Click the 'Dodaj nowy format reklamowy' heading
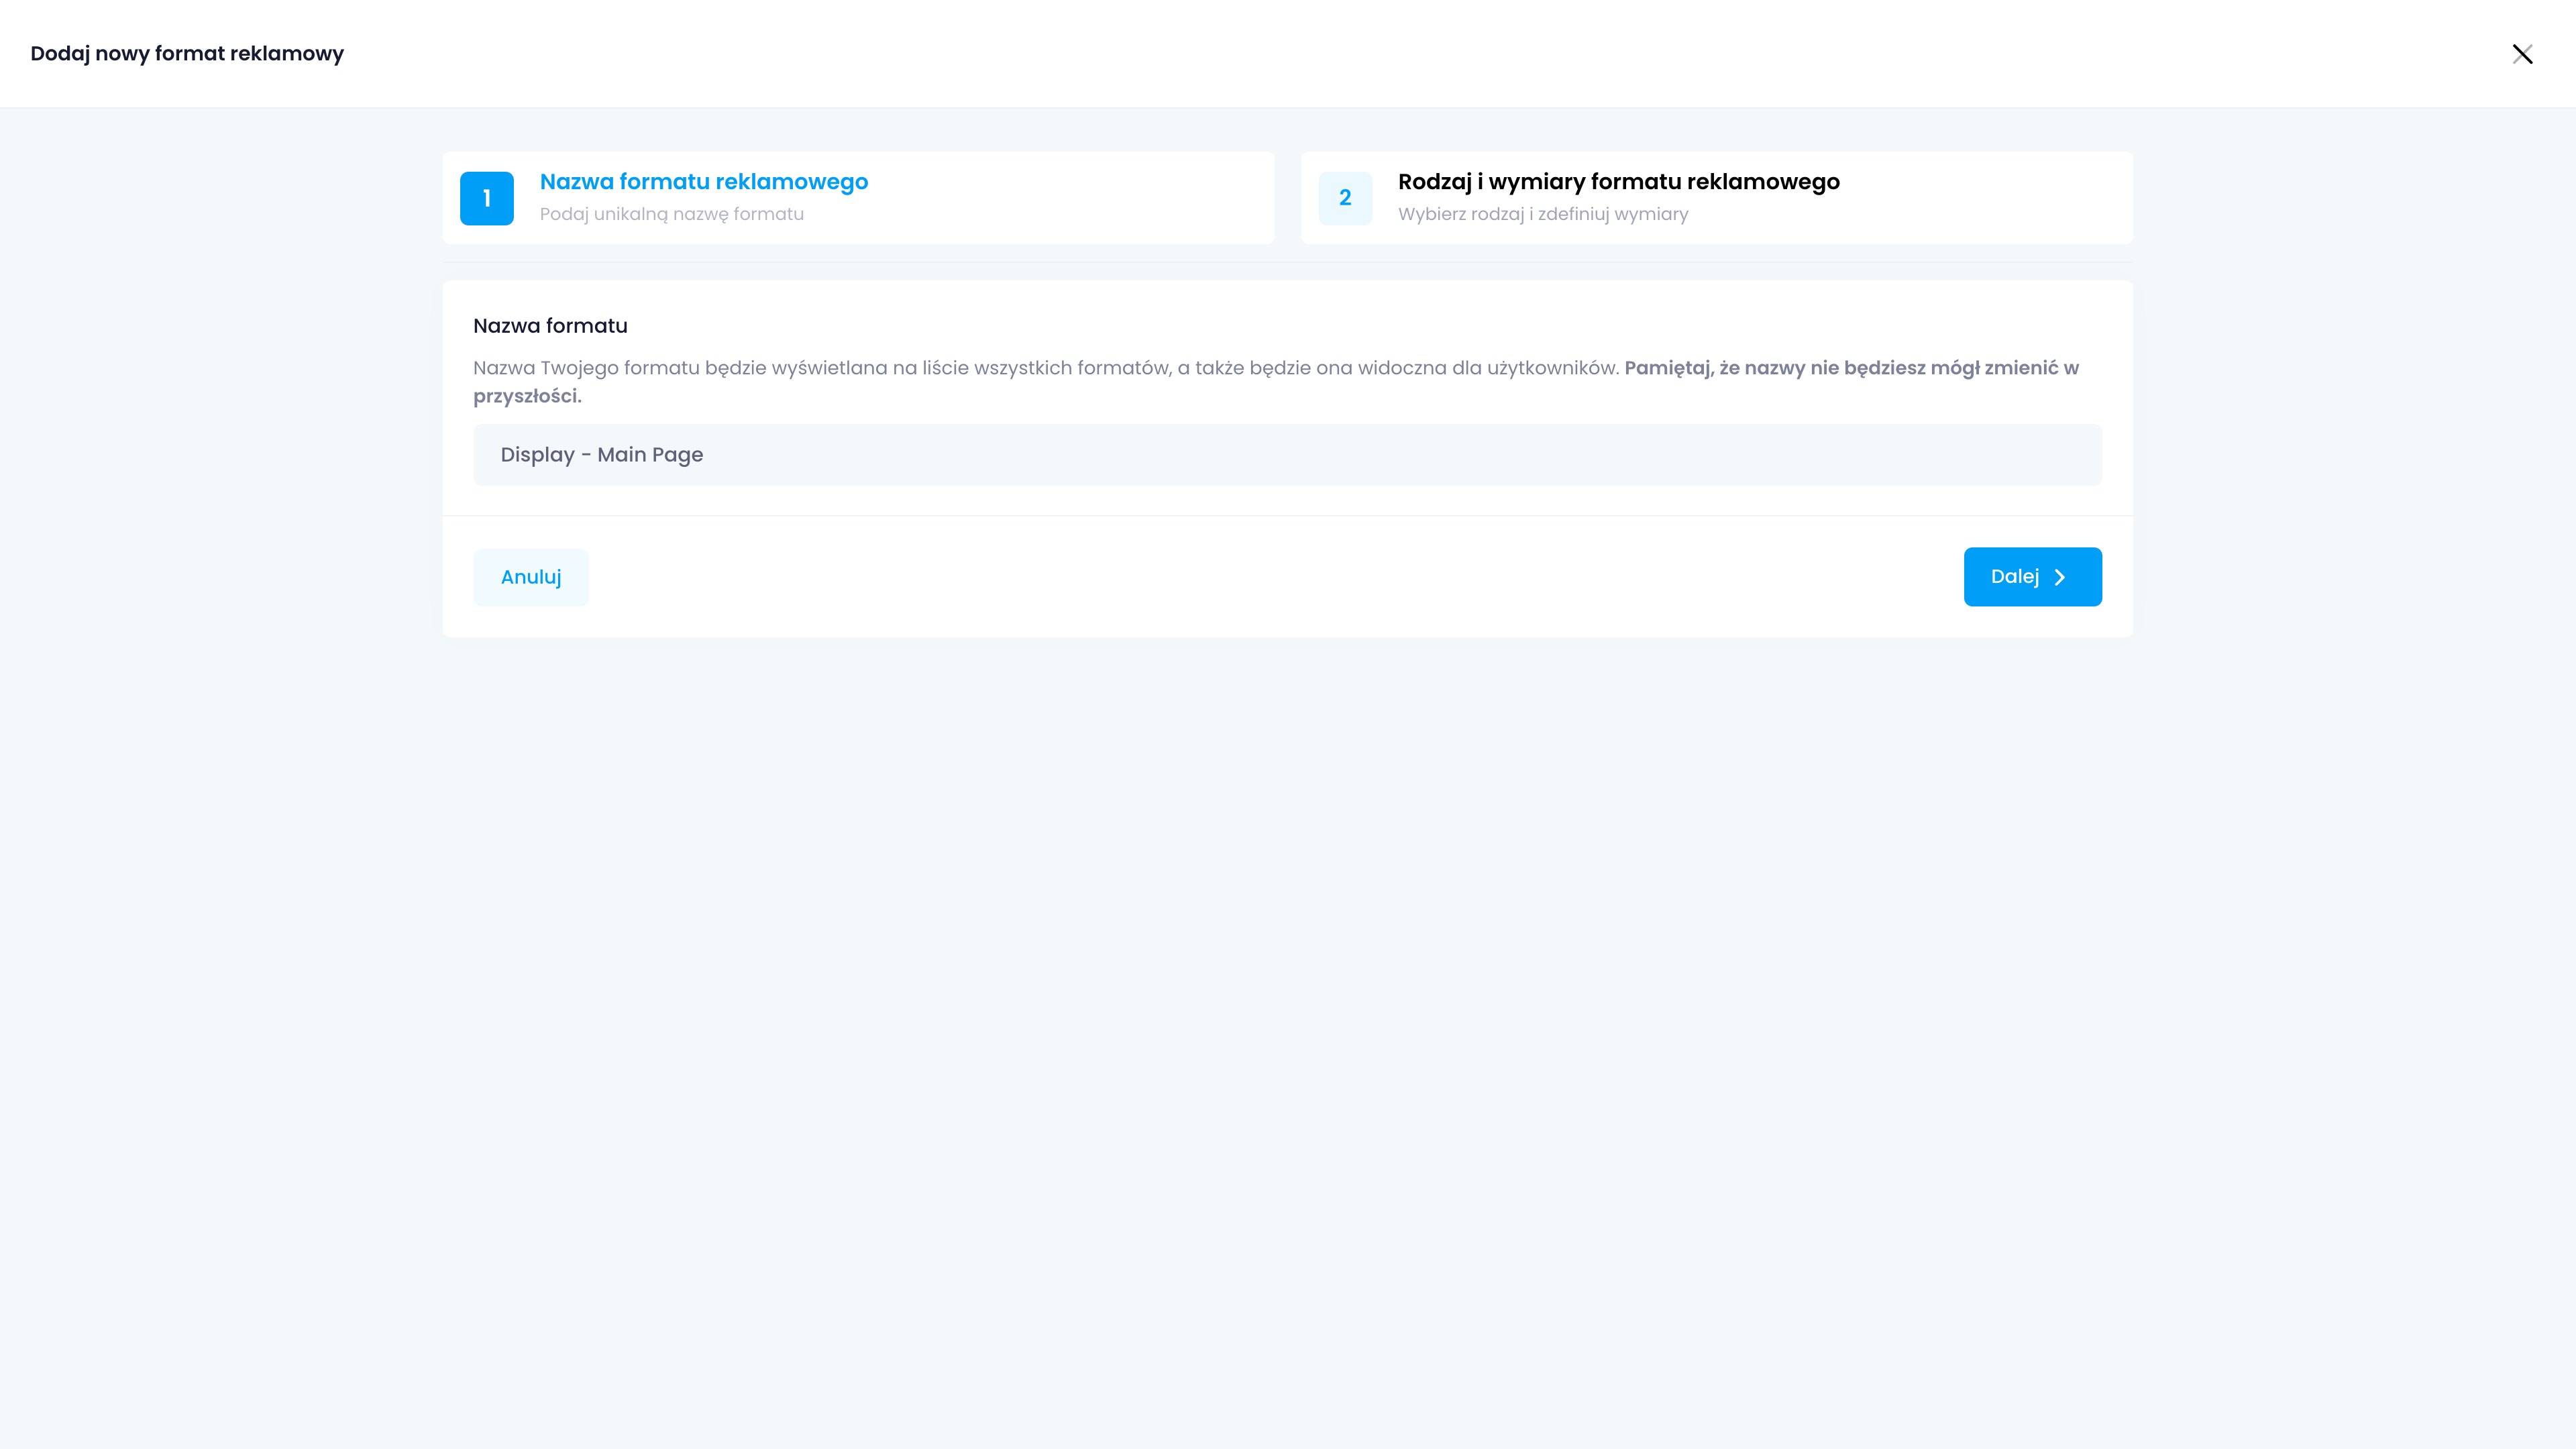Viewport: 2576px width, 1449px height. [x=187, y=54]
